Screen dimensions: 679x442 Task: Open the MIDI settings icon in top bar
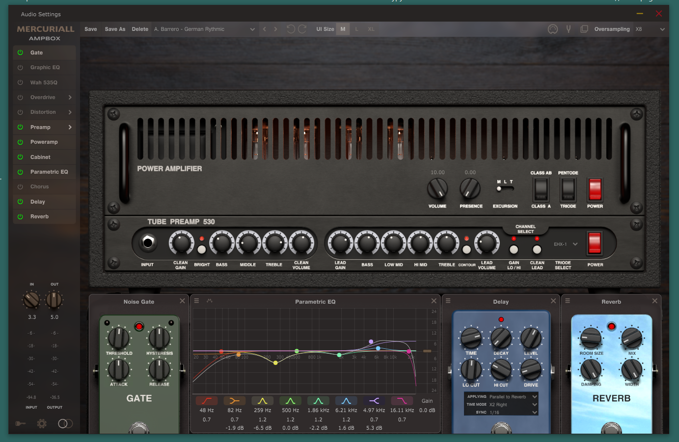coord(553,29)
